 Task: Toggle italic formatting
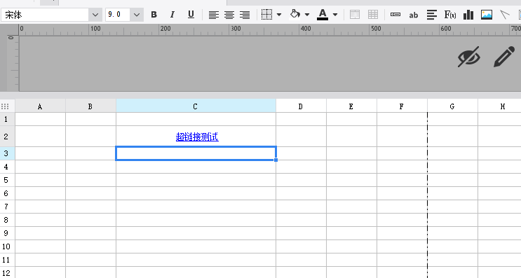[172, 15]
